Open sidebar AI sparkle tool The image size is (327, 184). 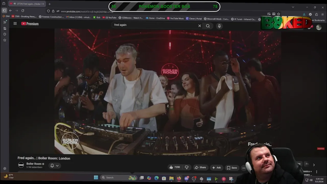point(5,22)
